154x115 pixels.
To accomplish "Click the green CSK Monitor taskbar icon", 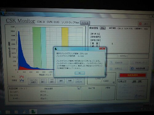I will coord(33,112).
